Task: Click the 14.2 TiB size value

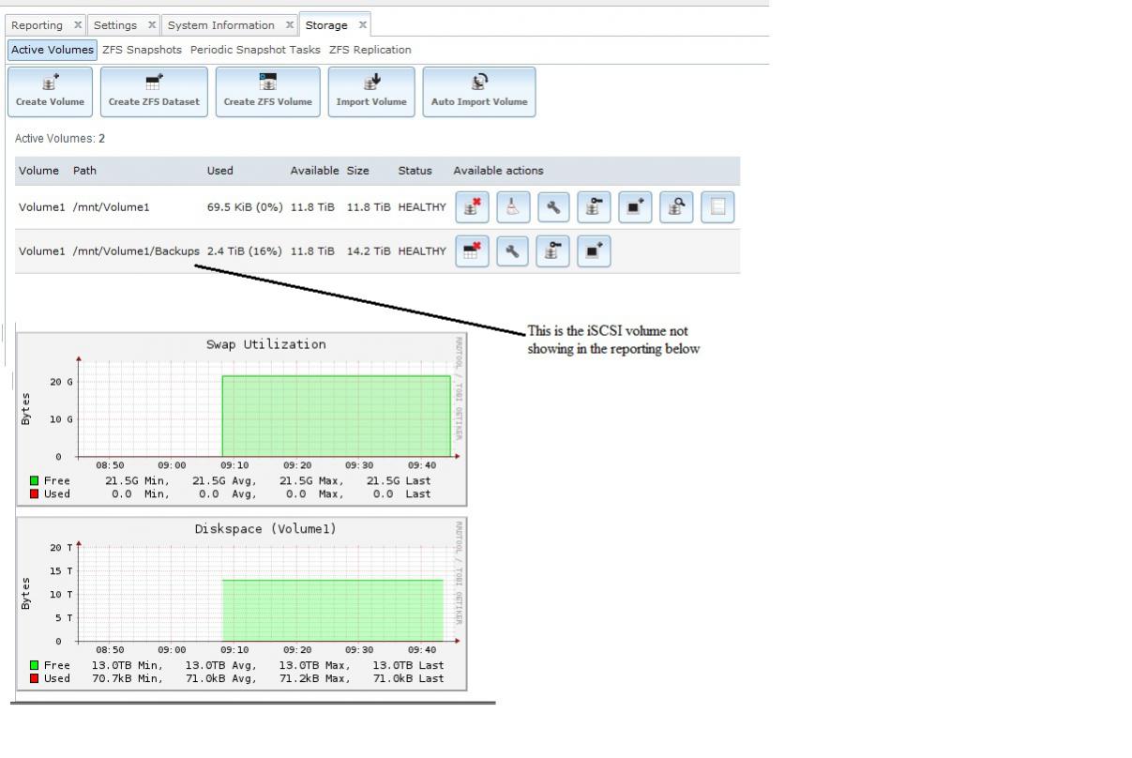Action: tap(369, 250)
